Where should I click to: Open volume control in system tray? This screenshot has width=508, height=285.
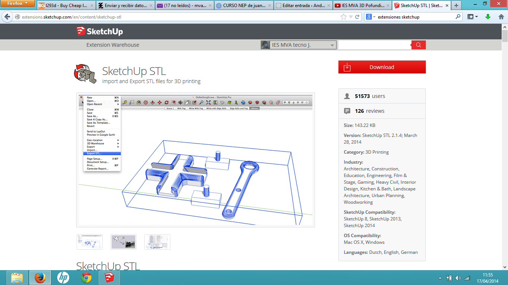click(458, 278)
